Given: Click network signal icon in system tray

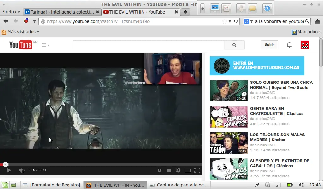Looking at the screenshot, I should pyautogui.click(x=278, y=185).
